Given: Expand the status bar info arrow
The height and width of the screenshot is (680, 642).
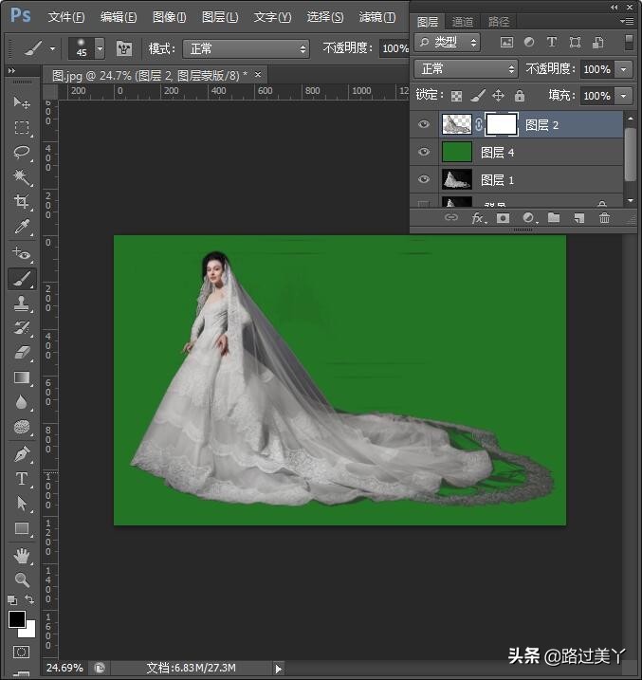Looking at the screenshot, I should 278,669.
